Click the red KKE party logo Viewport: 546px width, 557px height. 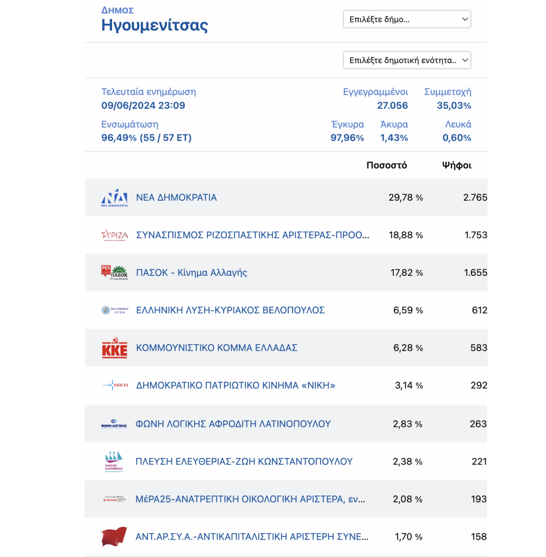[x=114, y=348]
